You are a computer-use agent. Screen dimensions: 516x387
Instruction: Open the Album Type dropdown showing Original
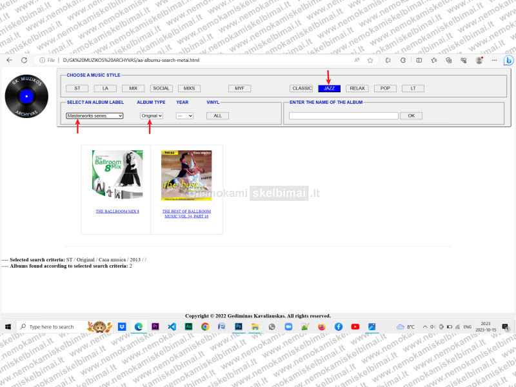[x=152, y=116]
